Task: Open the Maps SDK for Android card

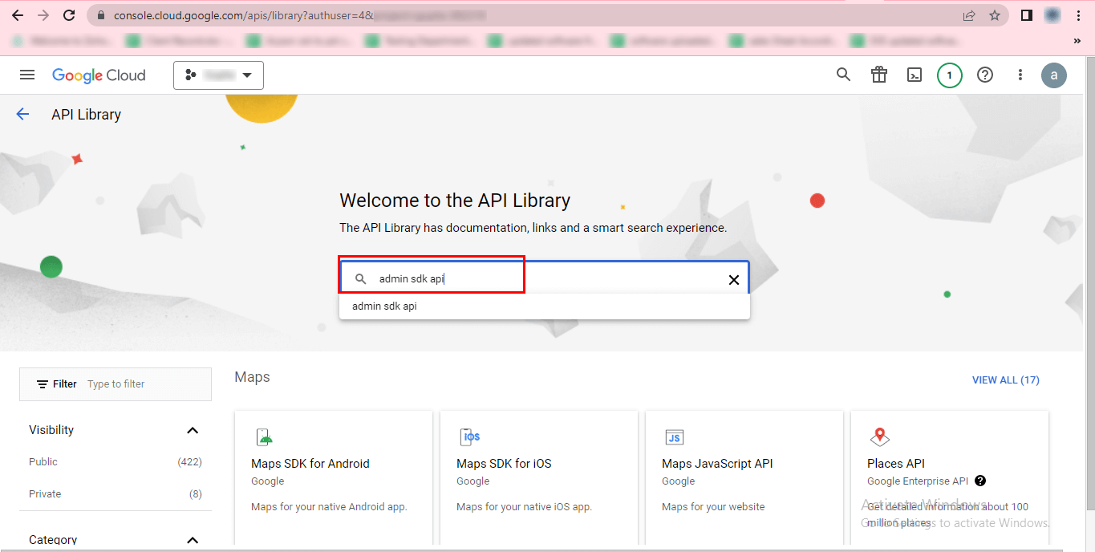Action: click(x=334, y=478)
